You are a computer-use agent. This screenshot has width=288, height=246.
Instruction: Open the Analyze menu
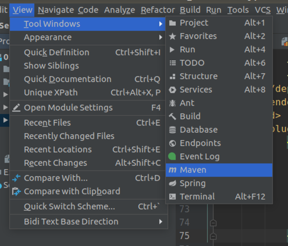(120, 10)
